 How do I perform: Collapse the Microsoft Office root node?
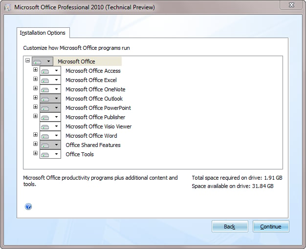(27, 60)
